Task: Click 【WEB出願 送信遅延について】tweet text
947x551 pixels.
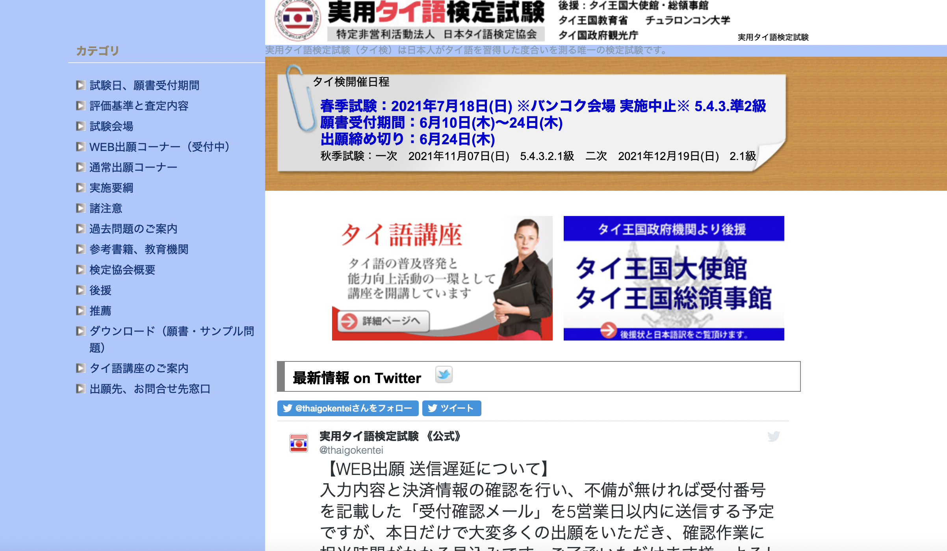Action: click(438, 469)
